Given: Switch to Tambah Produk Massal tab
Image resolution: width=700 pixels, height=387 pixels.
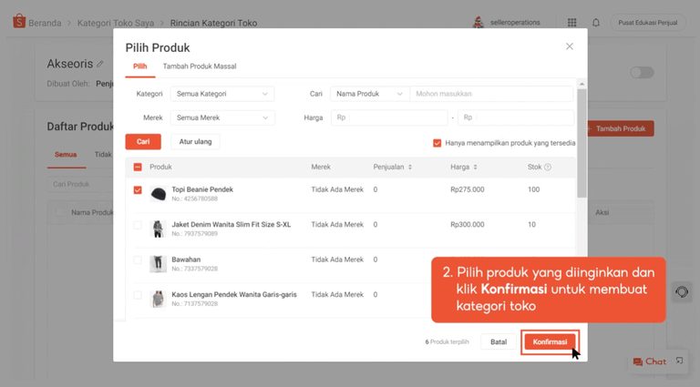Looking at the screenshot, I should click(x=200, y=66).
